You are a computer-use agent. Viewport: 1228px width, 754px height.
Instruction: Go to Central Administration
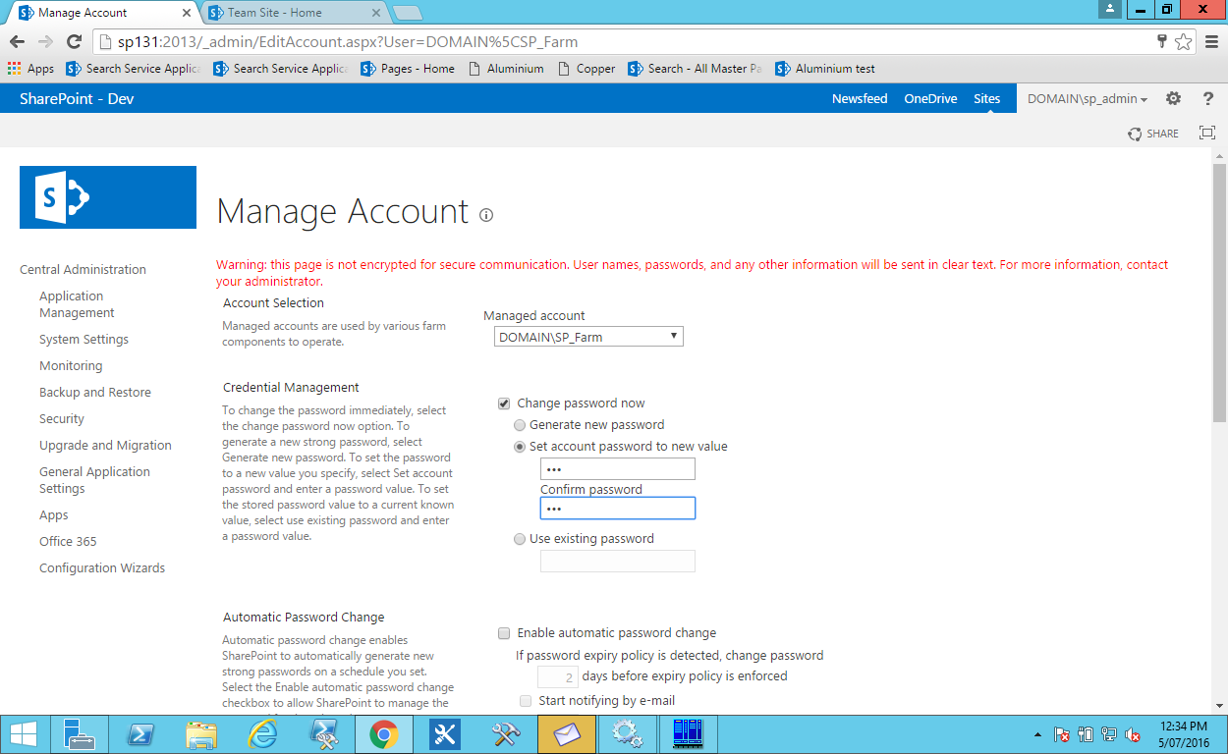point(83,270)
